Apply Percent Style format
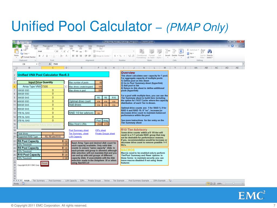 tap(120, 56)
